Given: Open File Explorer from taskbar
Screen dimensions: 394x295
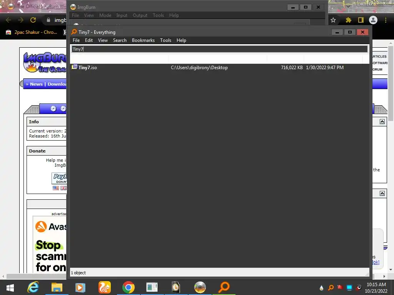Looking at the screenshot, I should [x=57, y=287].
